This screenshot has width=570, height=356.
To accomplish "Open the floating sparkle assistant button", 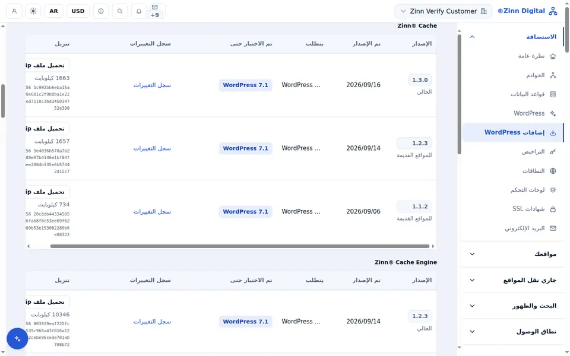I will point(17,339).
